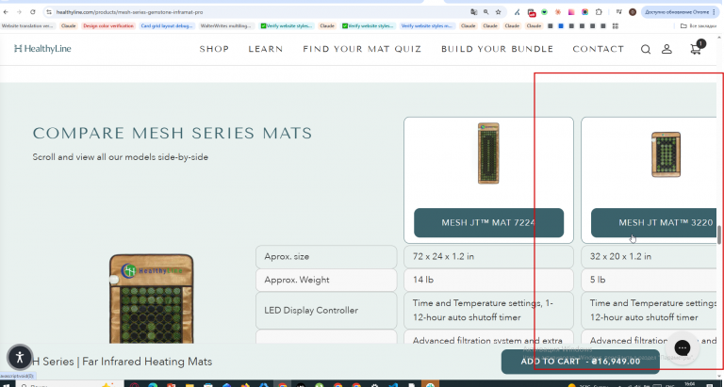Open 'Website translation ver...' bookmark

27,26
